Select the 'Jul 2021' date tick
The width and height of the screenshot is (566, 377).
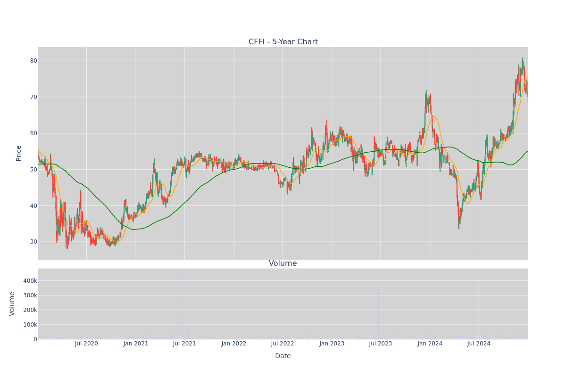[184, 344]
